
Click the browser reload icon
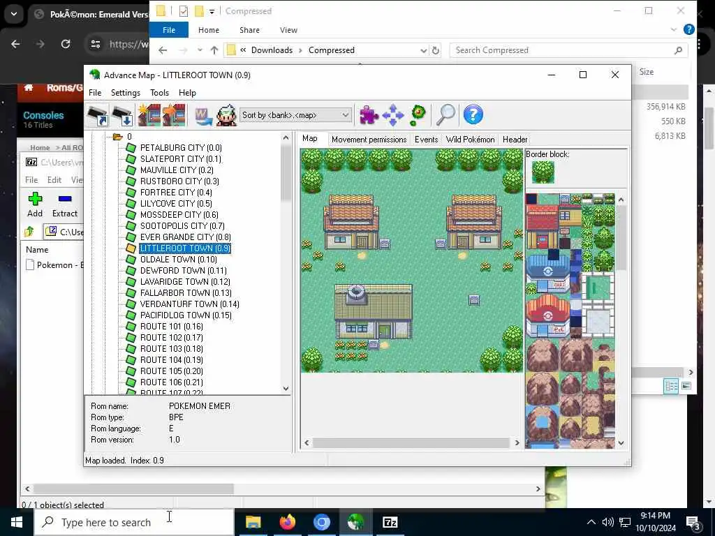click(x=66, y=44)
